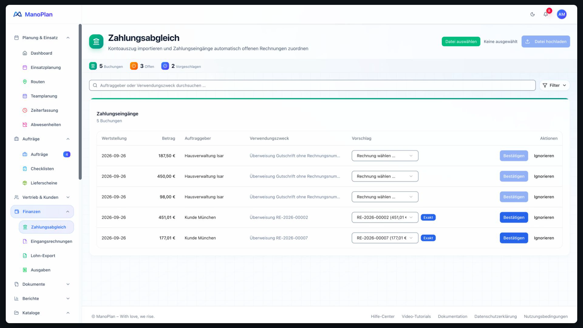This screenshot has height=328, width=583.
Task: Open Routen via its map pin icon
Action: (25, 82)
